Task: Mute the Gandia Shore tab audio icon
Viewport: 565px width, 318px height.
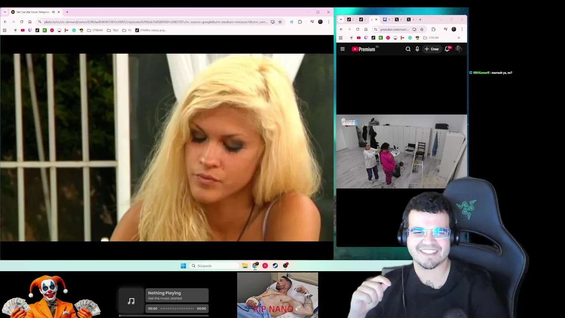Action: click(x=53, y=12)
